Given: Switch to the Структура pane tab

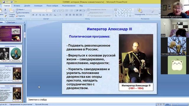Looking at the screenshot, I should (11, 22).
